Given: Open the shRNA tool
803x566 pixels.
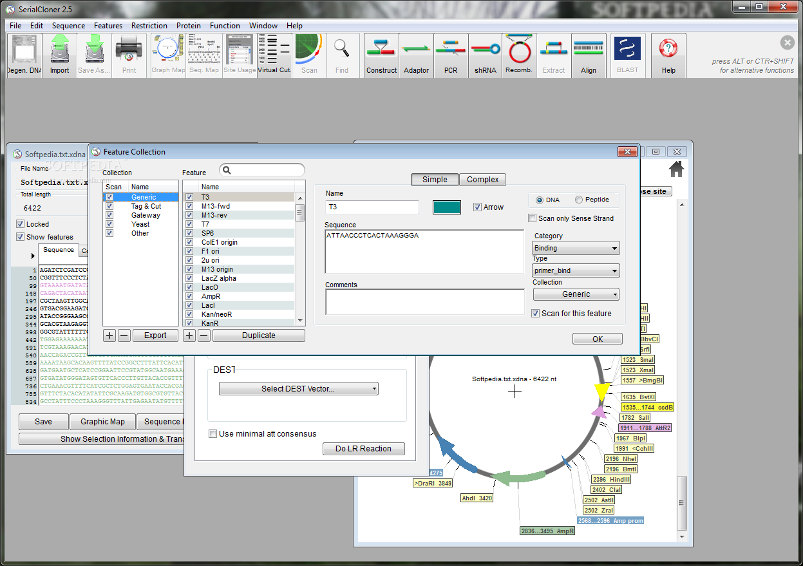Looking at the screenshot, I should (486, 55).
